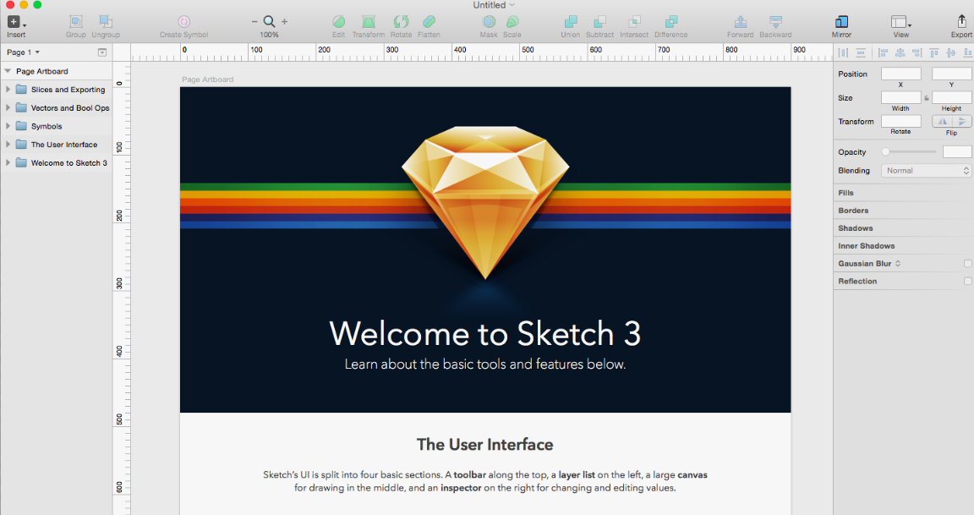Open the Mirror tool

[841, 22]
